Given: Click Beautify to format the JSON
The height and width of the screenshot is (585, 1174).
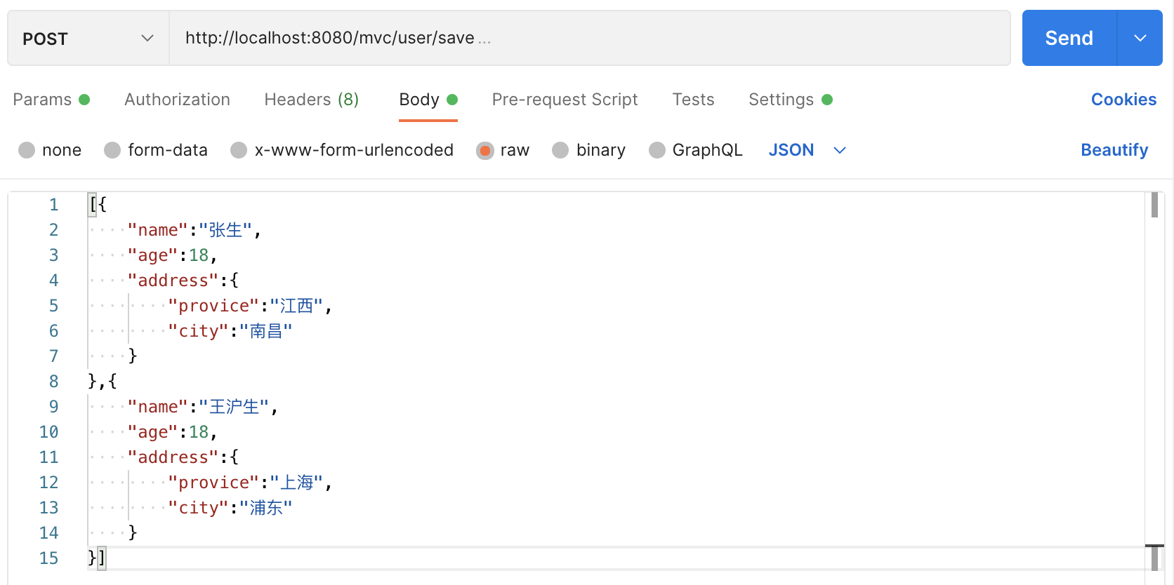Looking at the screenshot, I should [1114, 150].
